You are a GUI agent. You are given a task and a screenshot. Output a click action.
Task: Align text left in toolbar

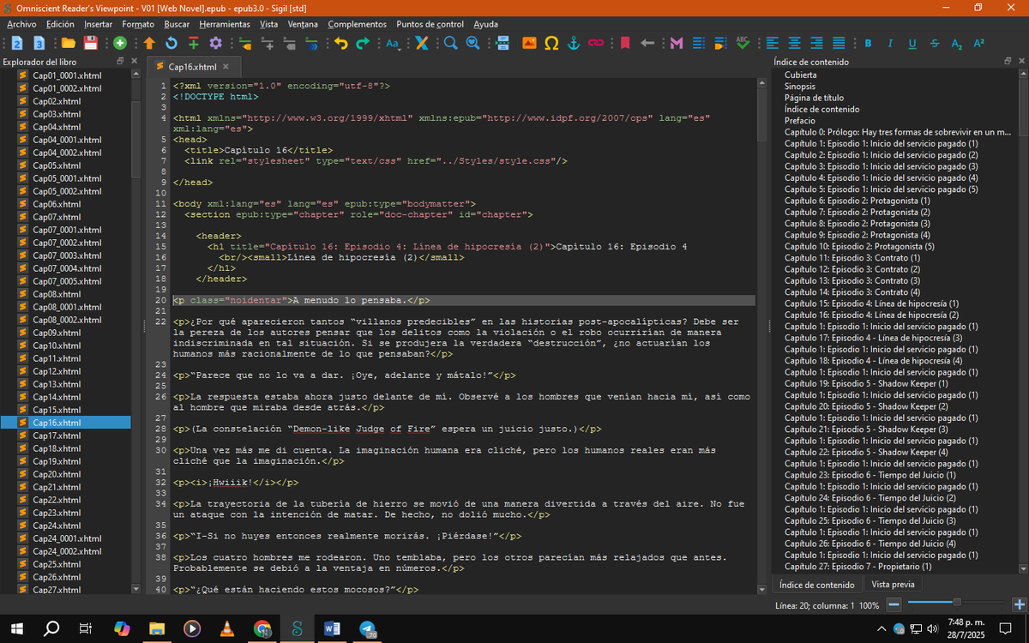773,43
